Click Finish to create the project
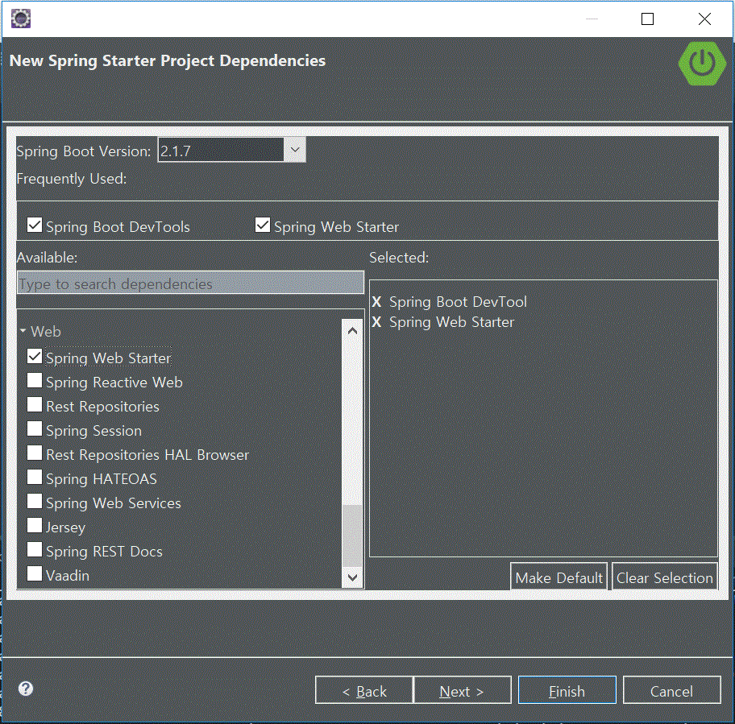 point(567,690)
